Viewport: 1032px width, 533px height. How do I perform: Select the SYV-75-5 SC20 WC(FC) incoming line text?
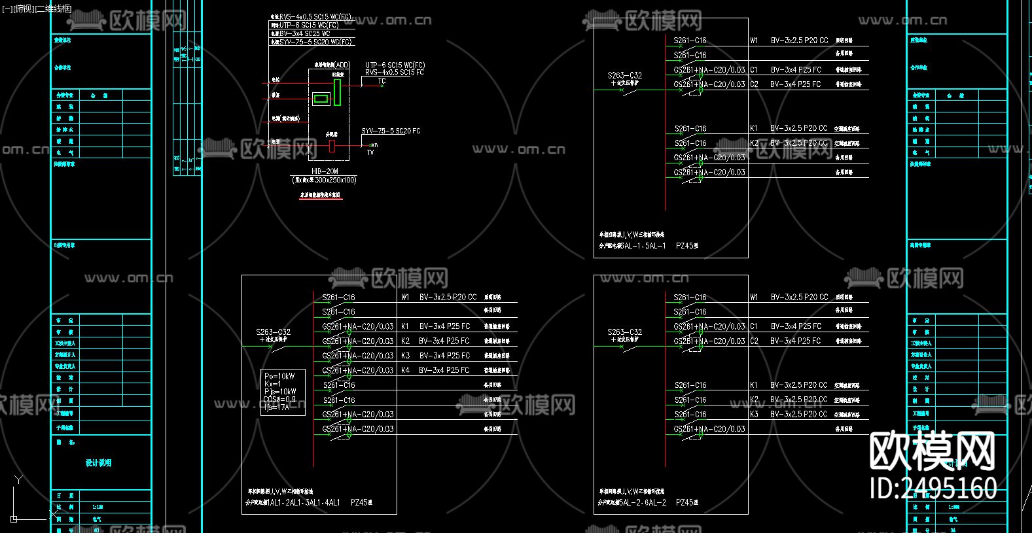point(311,42)
